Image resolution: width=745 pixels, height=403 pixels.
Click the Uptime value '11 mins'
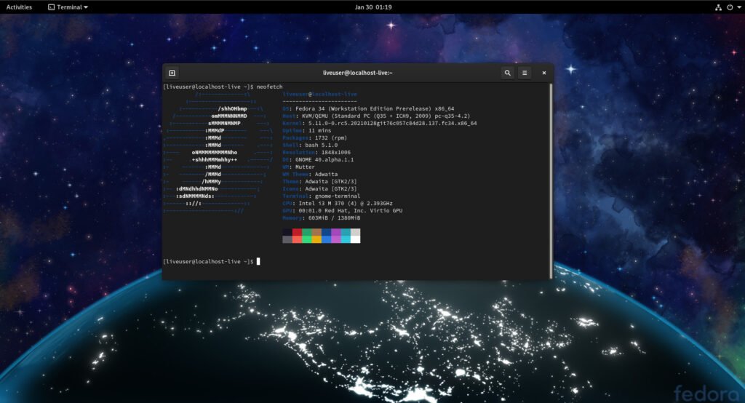click(320, 131)
